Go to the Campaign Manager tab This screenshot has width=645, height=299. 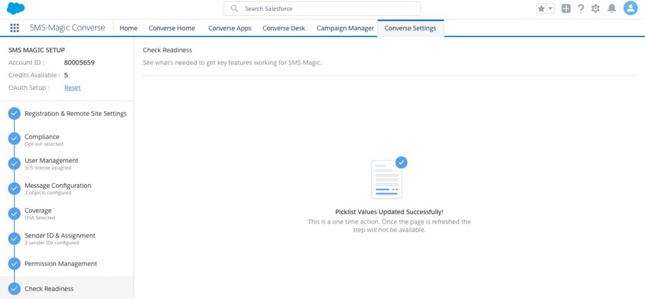coord(345,28)
